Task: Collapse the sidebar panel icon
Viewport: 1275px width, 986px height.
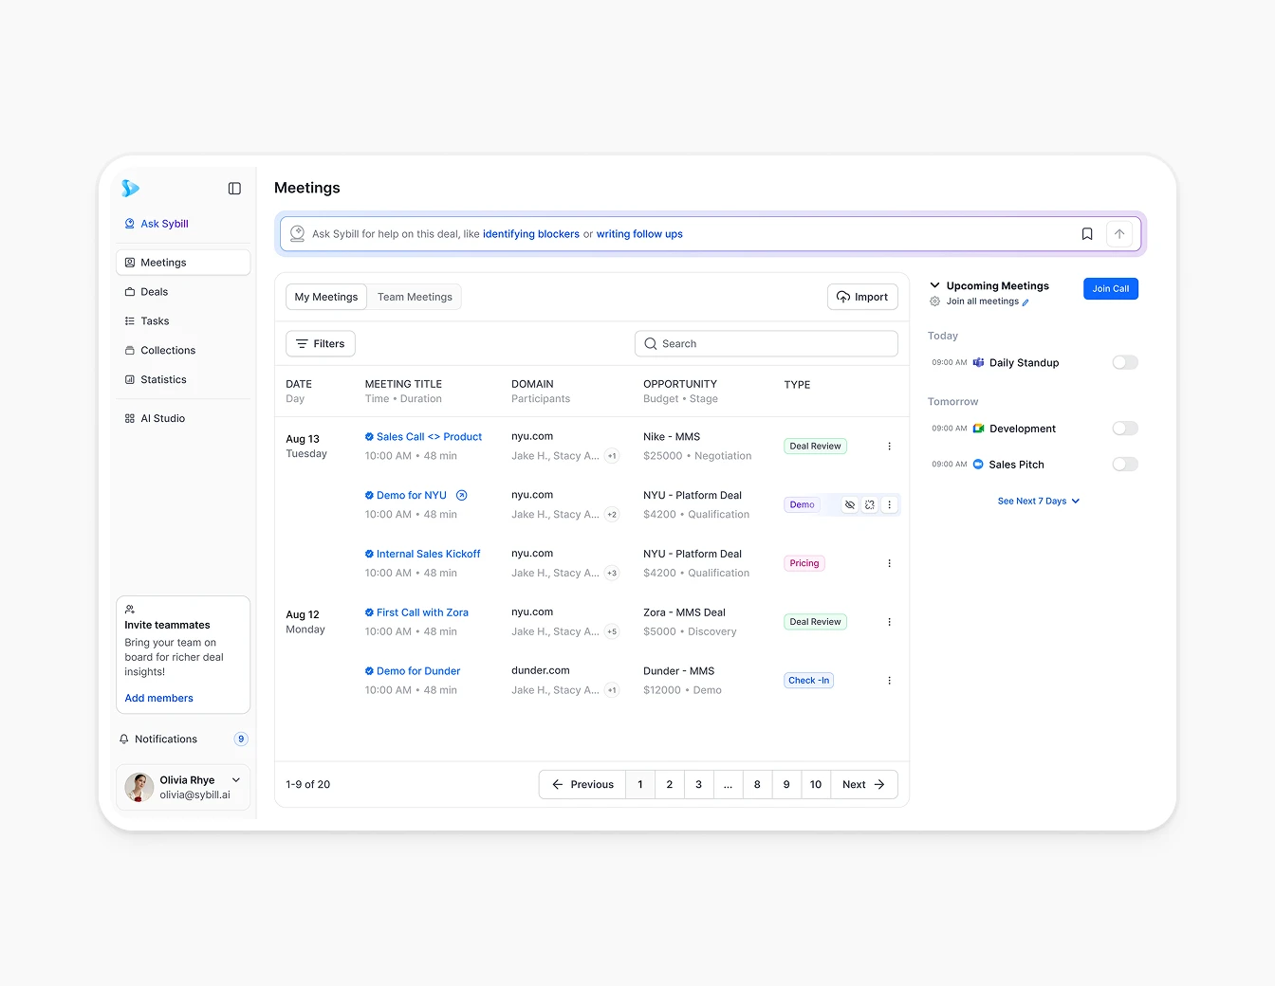Action: coord(234,189)
